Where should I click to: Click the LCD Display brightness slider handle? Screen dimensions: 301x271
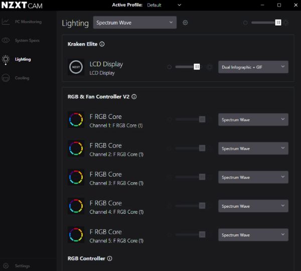point(197,67)
